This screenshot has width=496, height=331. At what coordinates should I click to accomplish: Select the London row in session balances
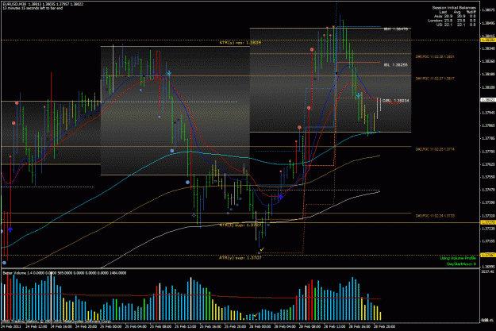pos(452,21)
